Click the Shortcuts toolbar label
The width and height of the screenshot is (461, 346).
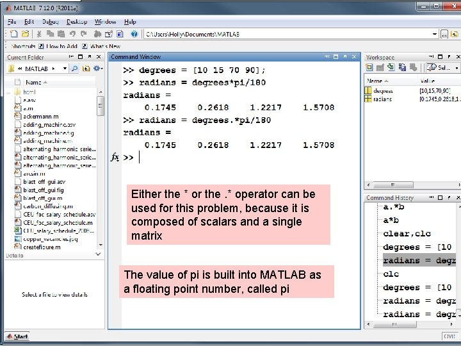(23, 46)
